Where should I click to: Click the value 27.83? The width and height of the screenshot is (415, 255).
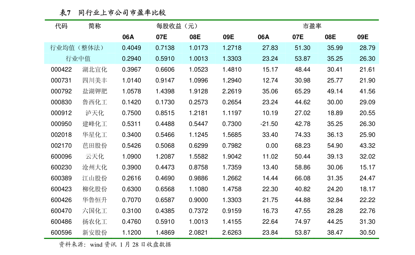270,48
